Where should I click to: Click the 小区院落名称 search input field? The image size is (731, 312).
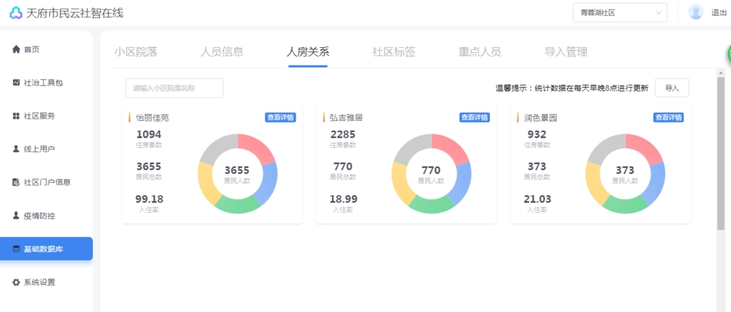(174, 89)
